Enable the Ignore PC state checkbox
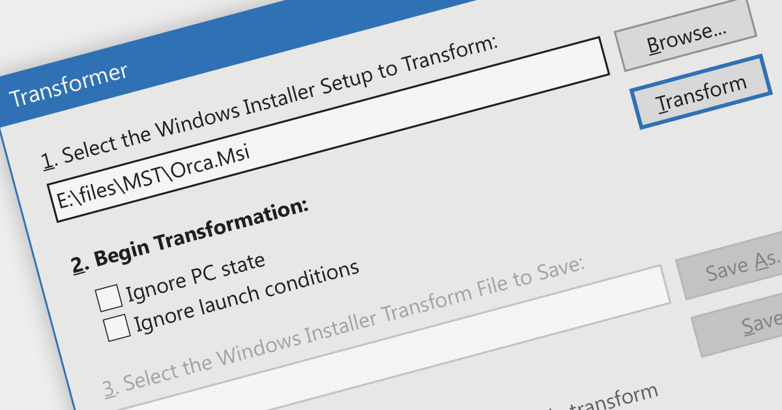Screen dimensions: 782x410 click(109, 297)
